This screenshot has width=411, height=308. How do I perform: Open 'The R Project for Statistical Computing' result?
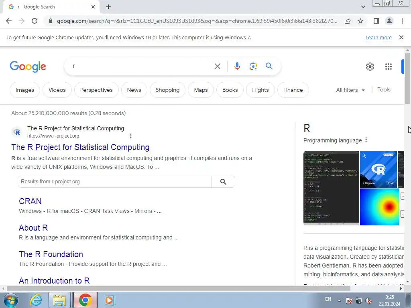pyautogui.click(x=80, y=147)
